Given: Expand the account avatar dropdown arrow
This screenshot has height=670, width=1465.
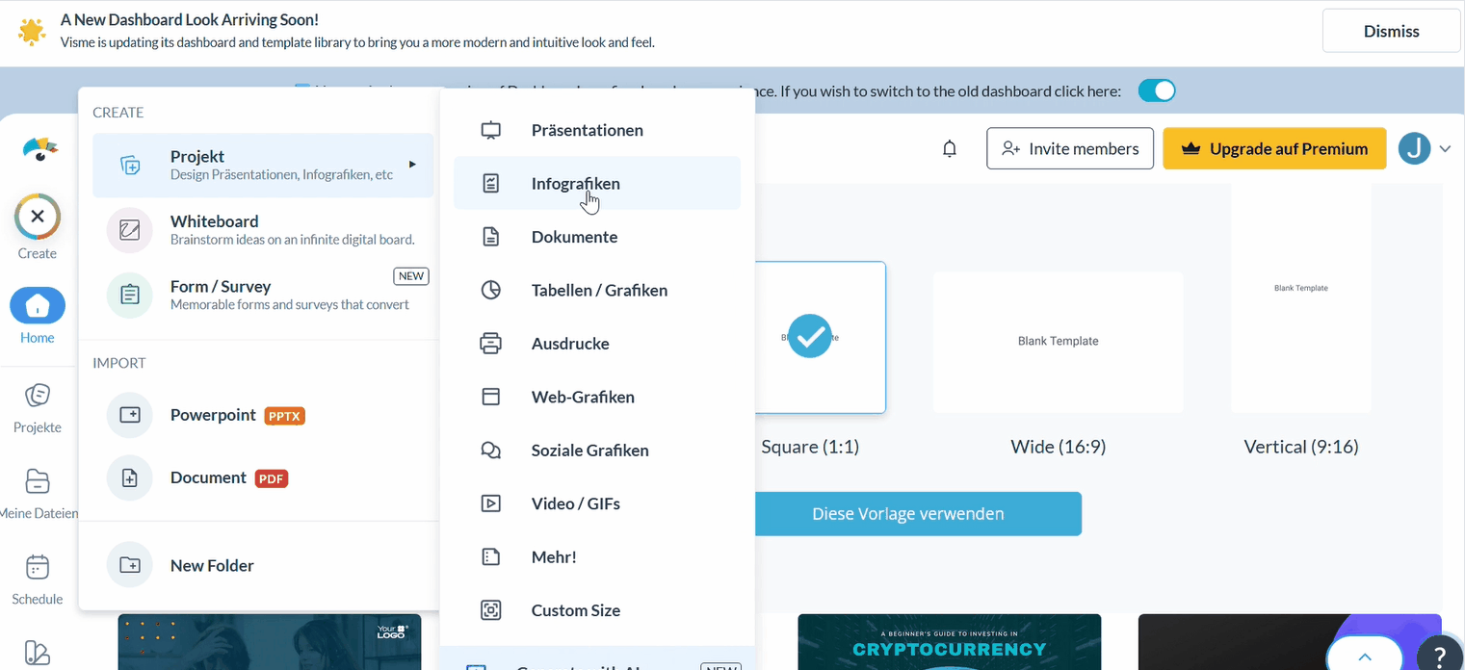Looking at the screenshot, I should tap(1445, 149).
